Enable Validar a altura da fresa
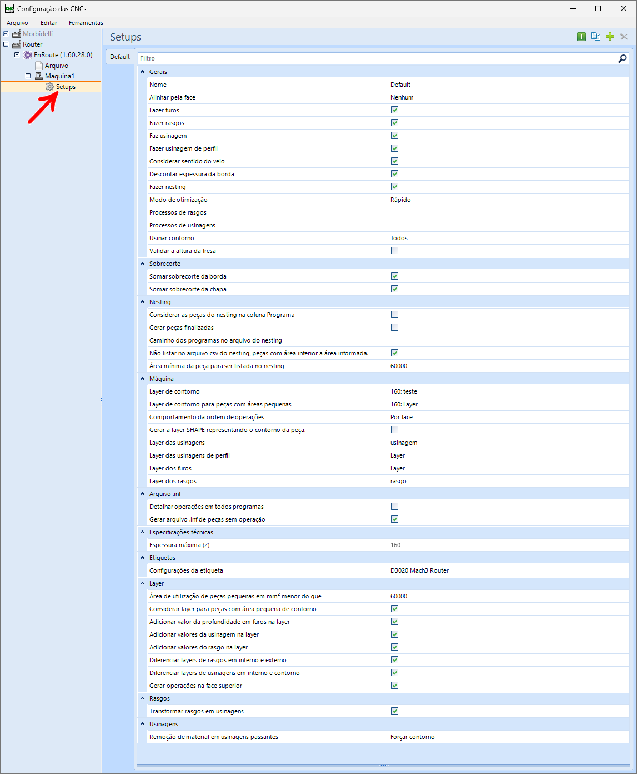The height and width of the screenshot is (774, 637). coord(394,250)
